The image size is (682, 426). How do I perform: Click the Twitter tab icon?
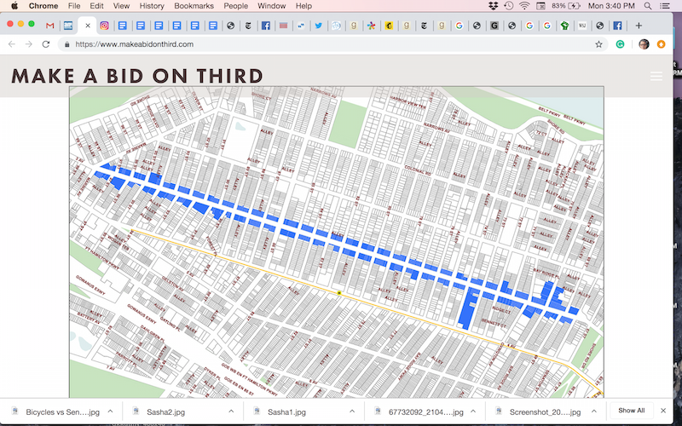(x=318, y=26)
